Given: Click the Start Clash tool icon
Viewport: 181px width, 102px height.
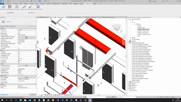Looking at the screenshot, I should [3, 7].
